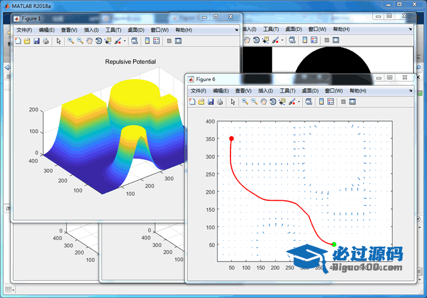Click Show Plot Tools icon in Figure 1

pyautogui.click(x=179, y=41)
